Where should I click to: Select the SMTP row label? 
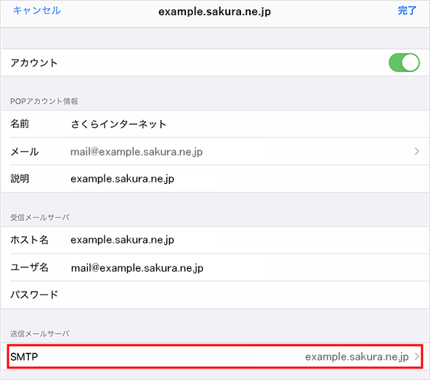click(24, 357)
